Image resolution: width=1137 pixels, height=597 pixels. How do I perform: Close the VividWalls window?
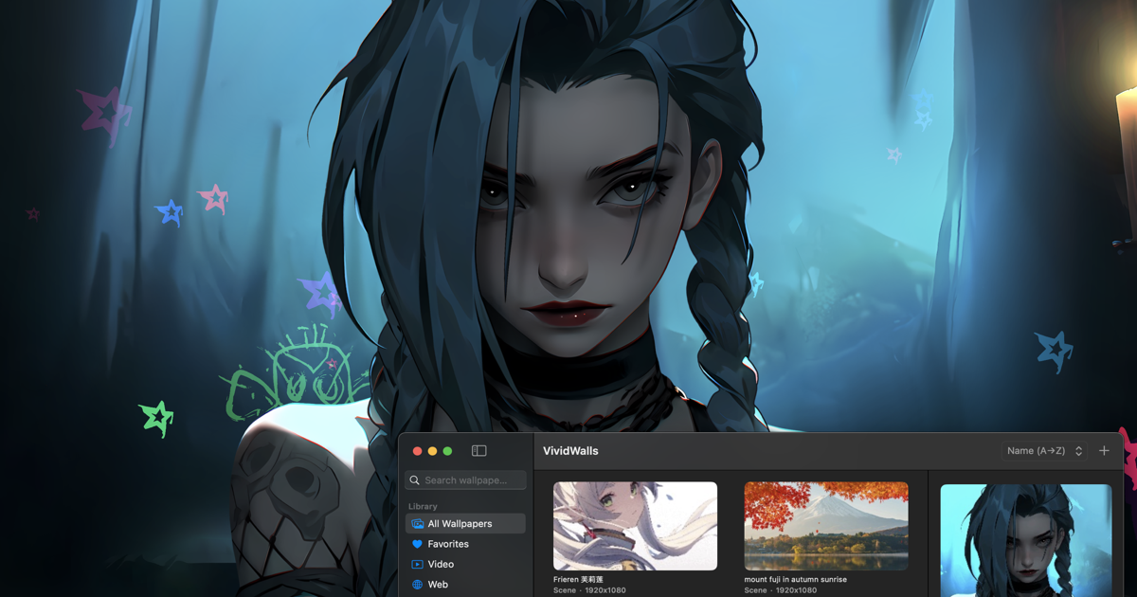point(417,451)
